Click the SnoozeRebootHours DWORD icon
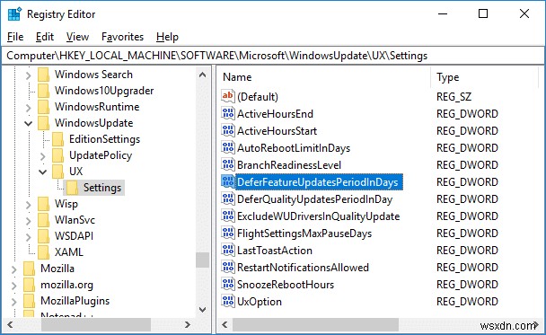Image resolution: width=546 pixels, height=335 pixels. [228, 284]
